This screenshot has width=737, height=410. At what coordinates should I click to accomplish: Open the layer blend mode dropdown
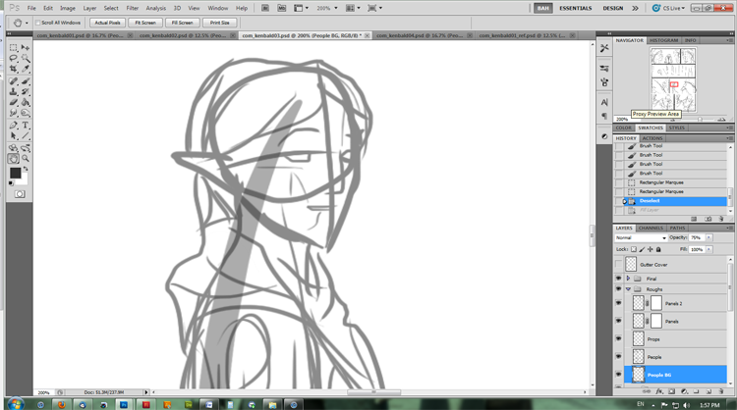point(640,237)
